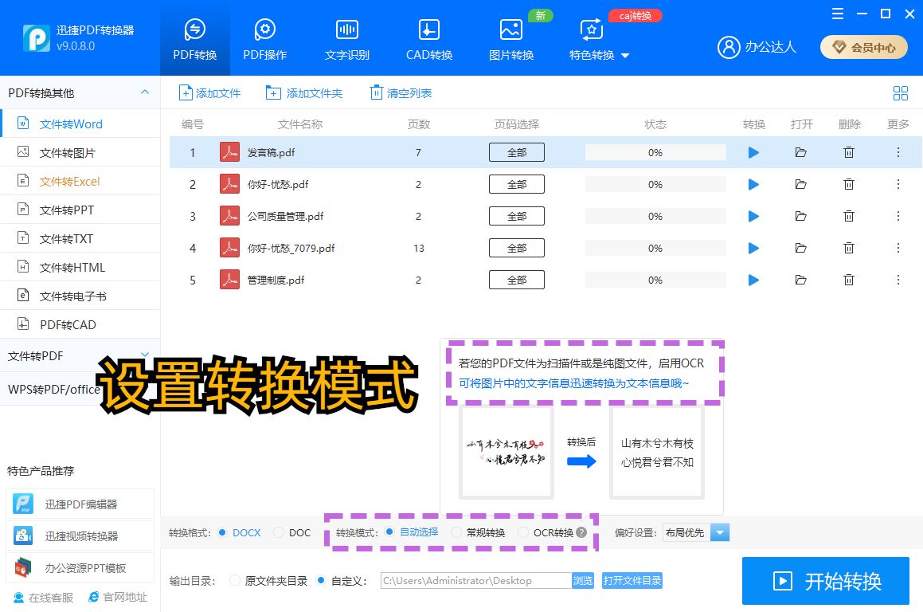Switch to grid view using top-right icon
The height and width of the screenshot is (612, 923).
[901, 92]
